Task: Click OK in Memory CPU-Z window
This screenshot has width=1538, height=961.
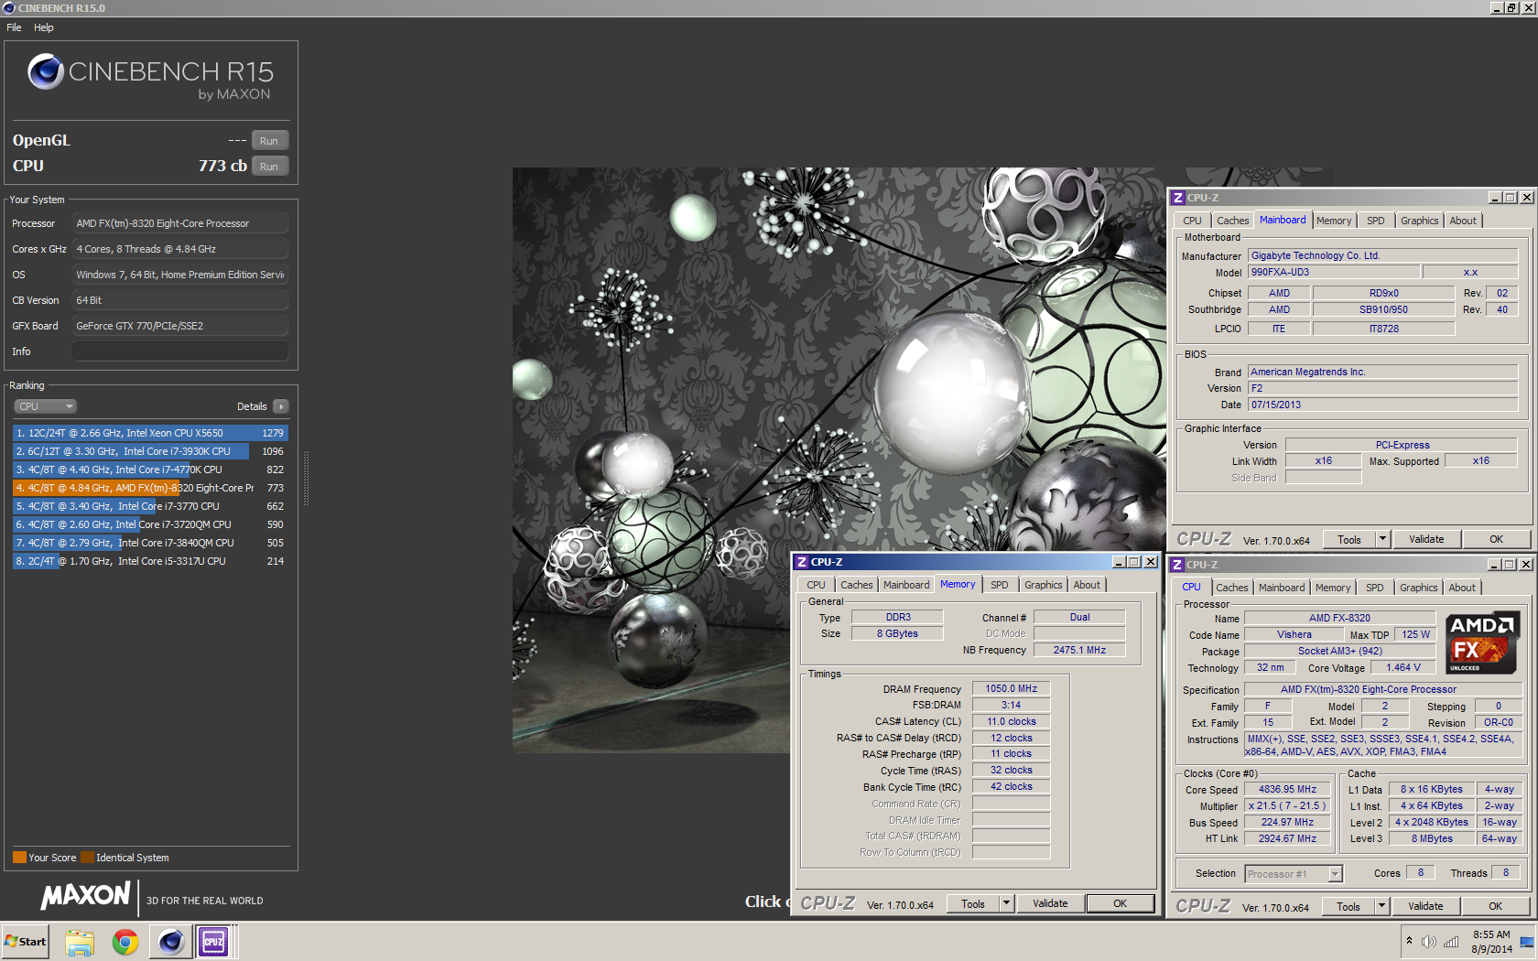Action: point(1120,903)
